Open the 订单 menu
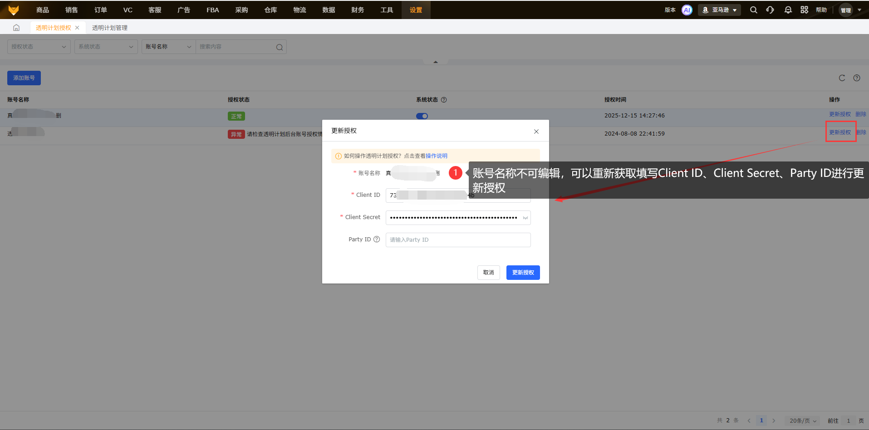 pos(101,10)
